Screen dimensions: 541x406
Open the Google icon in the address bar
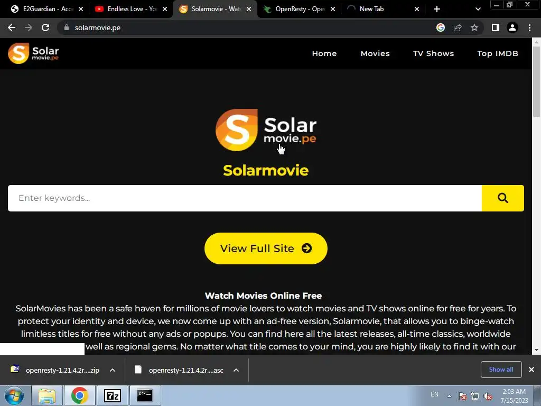[441, 27]
